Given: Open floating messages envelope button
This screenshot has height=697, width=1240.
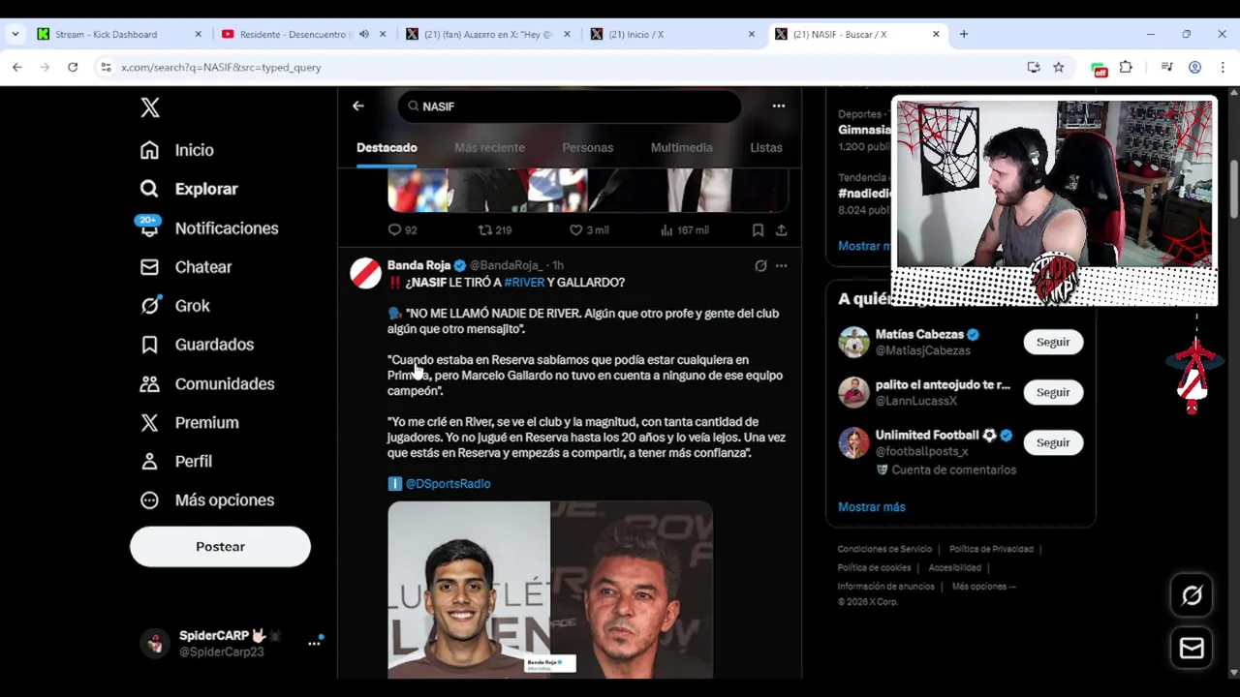Looking at the screenshot, I should click(x=1192, y=648).
